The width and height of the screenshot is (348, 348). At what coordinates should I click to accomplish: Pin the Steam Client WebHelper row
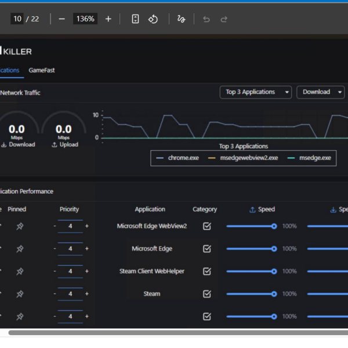[x=20, y=271]
